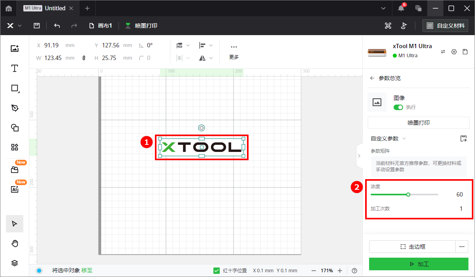Switch device with the swap icon
The width and height of the screenshot is (475, 277).
point(443,52)
